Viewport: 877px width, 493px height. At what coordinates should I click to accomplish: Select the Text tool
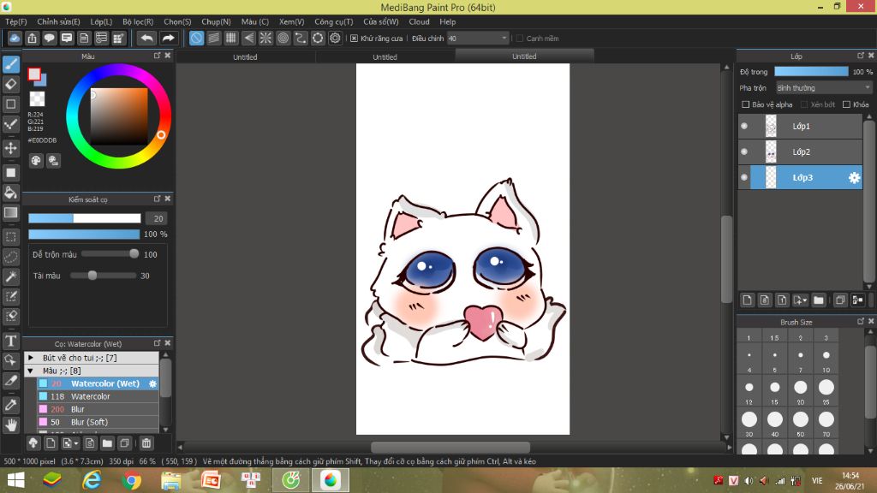[10, 341]
